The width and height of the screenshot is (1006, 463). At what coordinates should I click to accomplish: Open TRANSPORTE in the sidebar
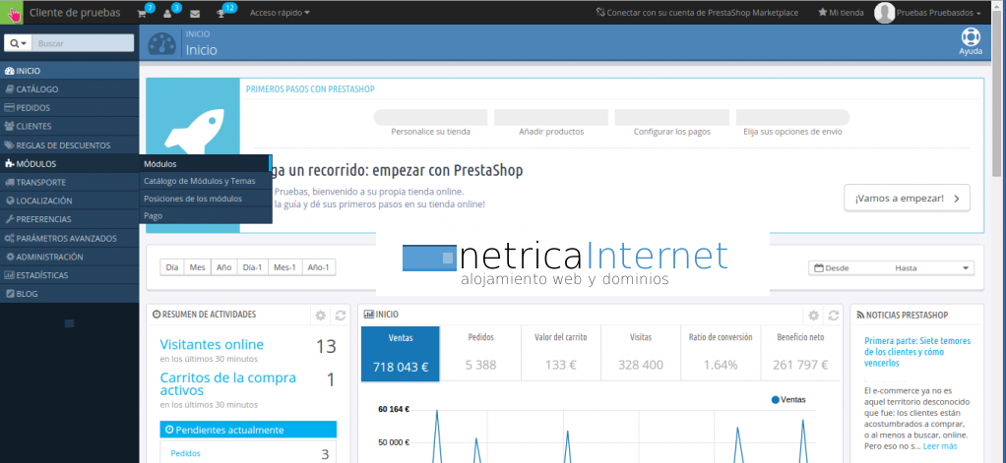69,183
